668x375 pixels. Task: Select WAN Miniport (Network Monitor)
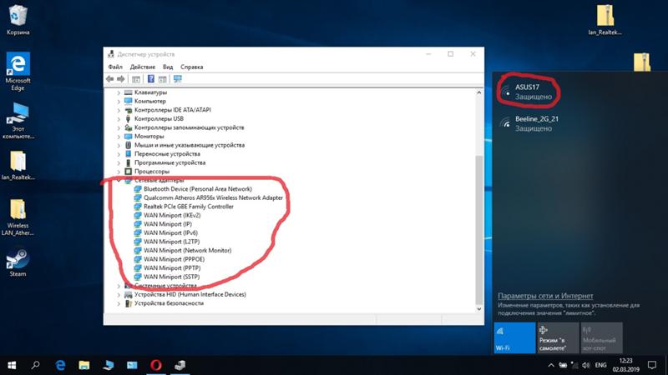point(187,251)
